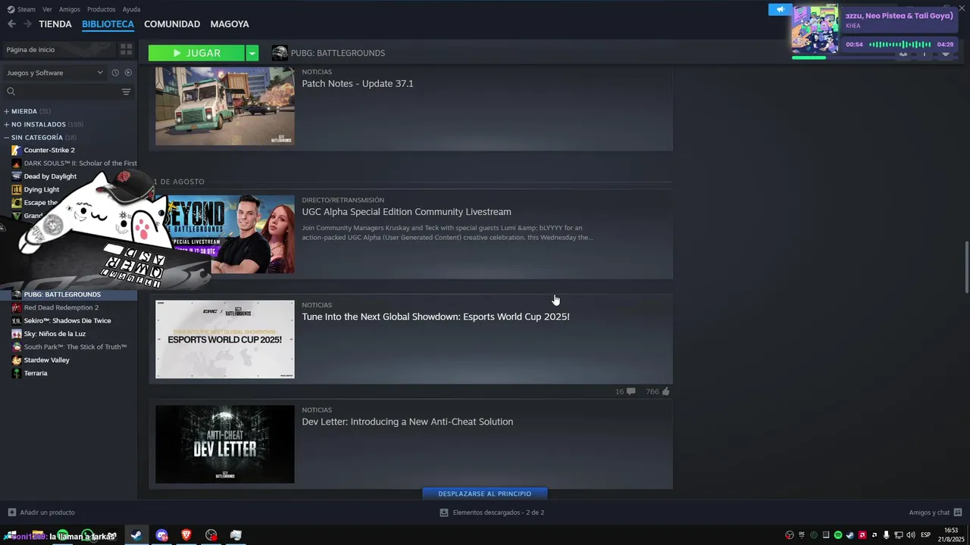Select Sekiro: Shadows Die Twice
The height and width of the screenshot is (545, 970).
click(67, 321)
